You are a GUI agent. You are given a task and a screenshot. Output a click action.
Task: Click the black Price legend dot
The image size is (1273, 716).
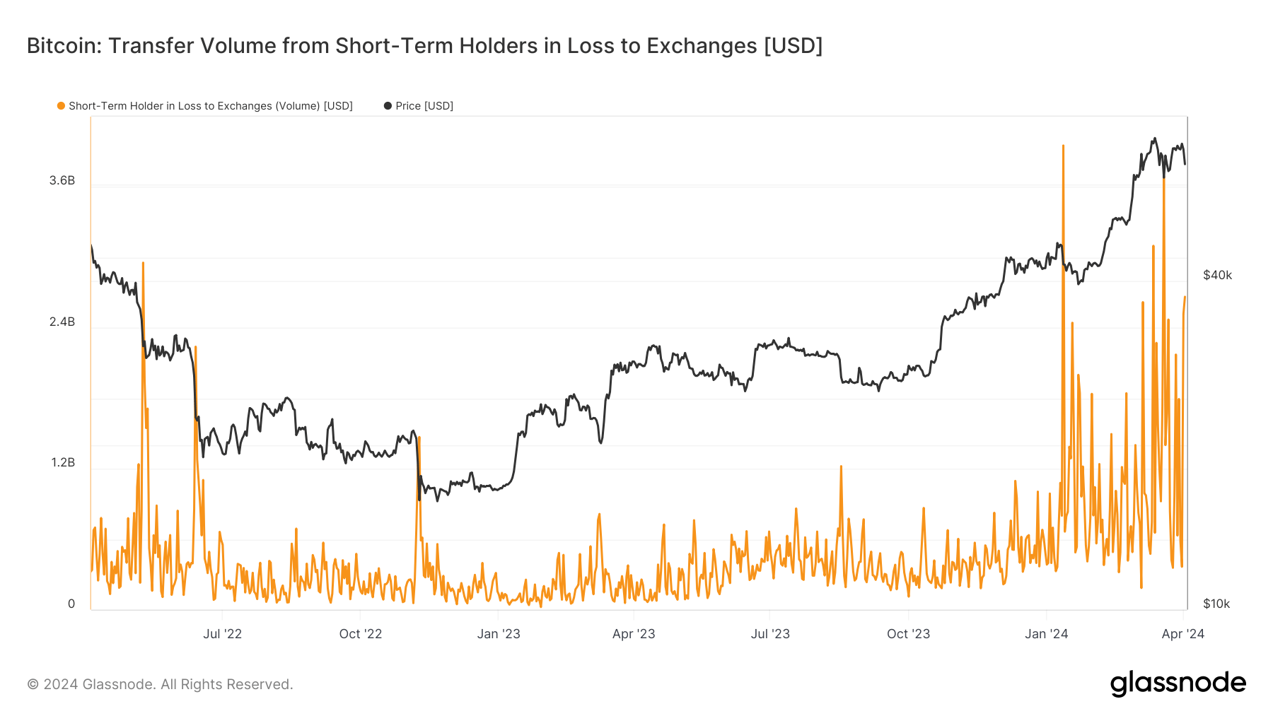pyautogui.click(x=388, y=106)
